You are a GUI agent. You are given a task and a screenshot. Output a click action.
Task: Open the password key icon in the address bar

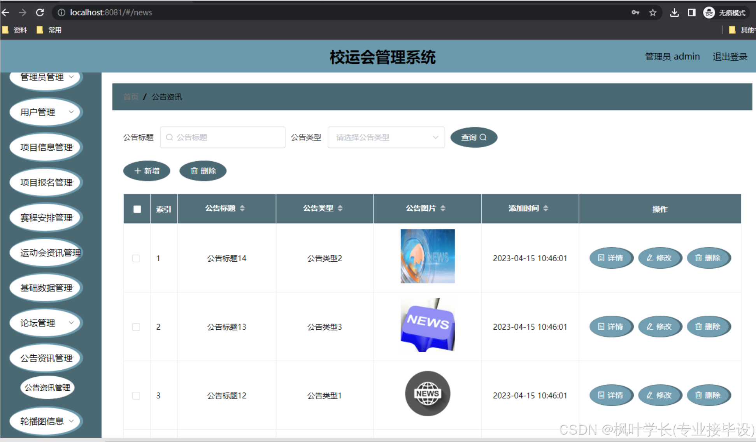pos(635,12)
